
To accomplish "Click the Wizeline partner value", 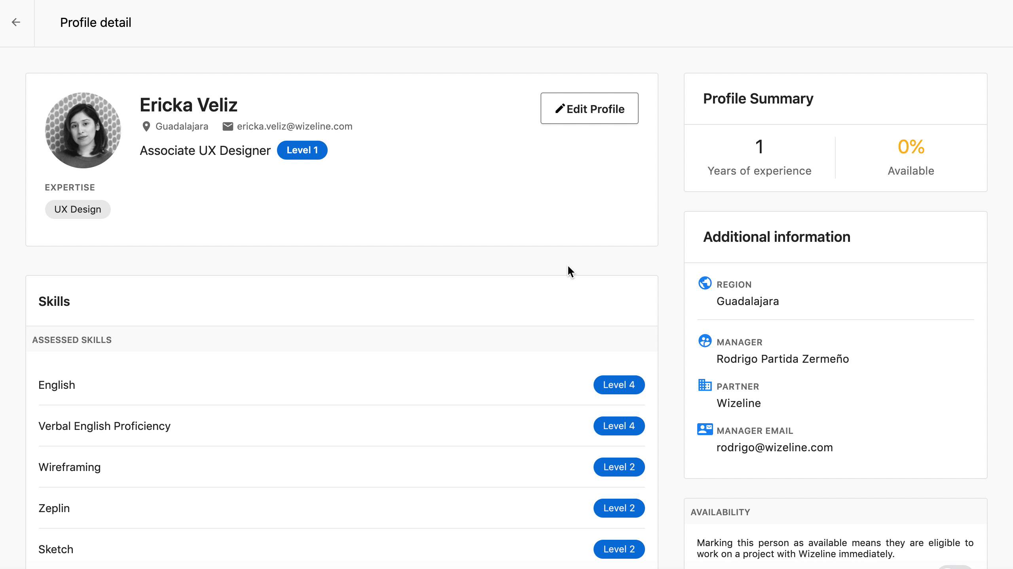I will pos(738,403).
